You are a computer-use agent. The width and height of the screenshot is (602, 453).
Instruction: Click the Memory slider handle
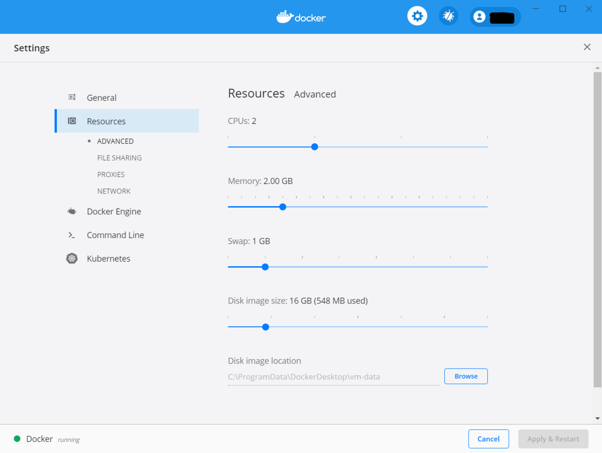[283, 207]
